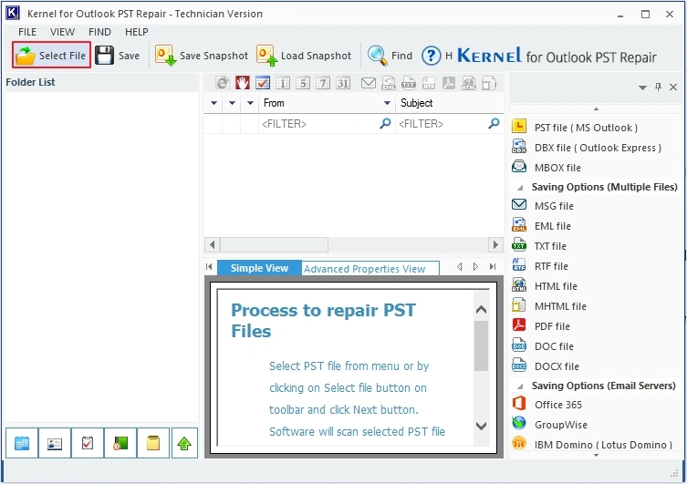The width and height of the screenshot is (687, 484).
Task: Click the Save Snapshot button
Action: tap(202, 56)
